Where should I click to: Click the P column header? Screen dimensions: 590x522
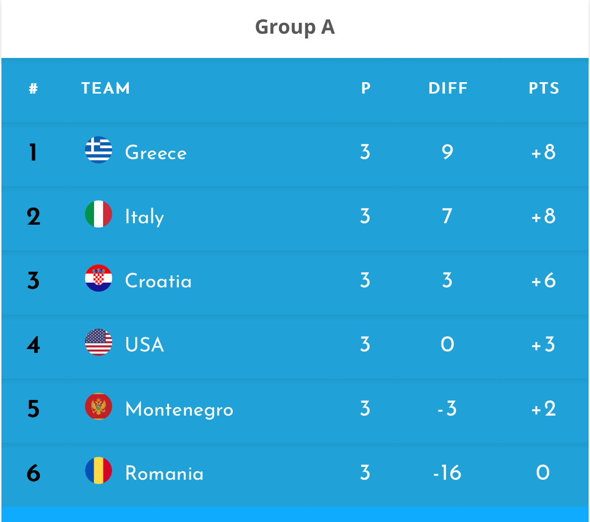[x=365, y=88]
